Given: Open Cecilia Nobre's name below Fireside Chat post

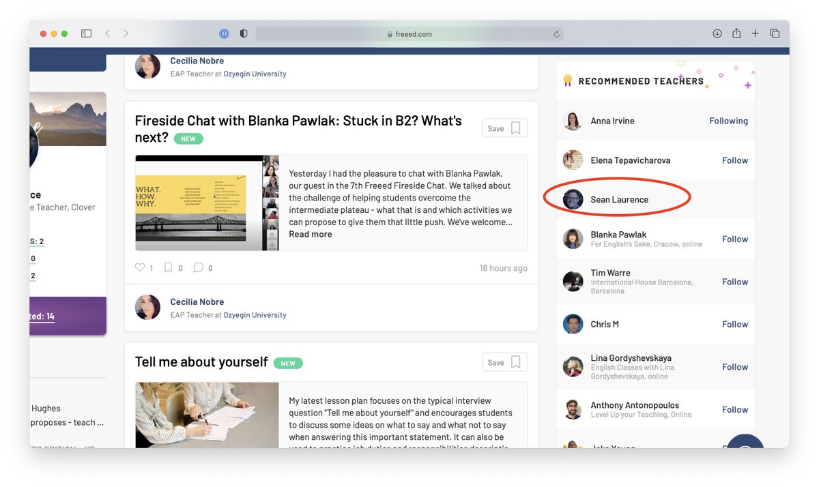Looking at the screenshot, I should click(197, 301).
